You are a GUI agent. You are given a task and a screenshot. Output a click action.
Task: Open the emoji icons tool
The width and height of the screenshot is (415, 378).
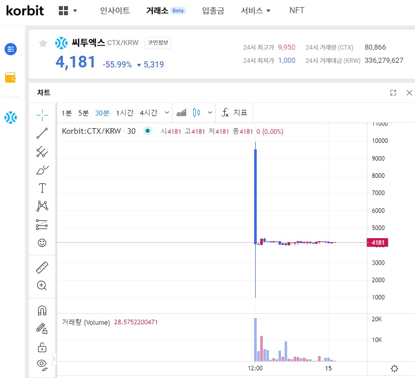pos(42,243)
